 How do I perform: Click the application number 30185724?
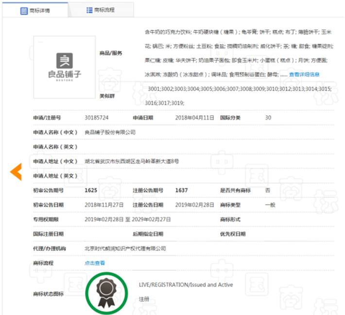pos(96,118)
